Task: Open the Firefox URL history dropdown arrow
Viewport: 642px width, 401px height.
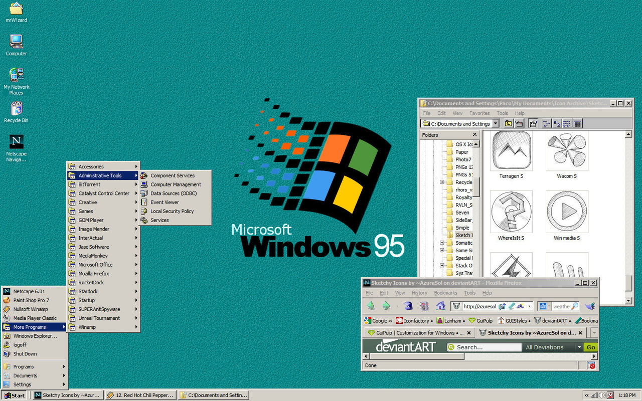Action: pos(529,306)
